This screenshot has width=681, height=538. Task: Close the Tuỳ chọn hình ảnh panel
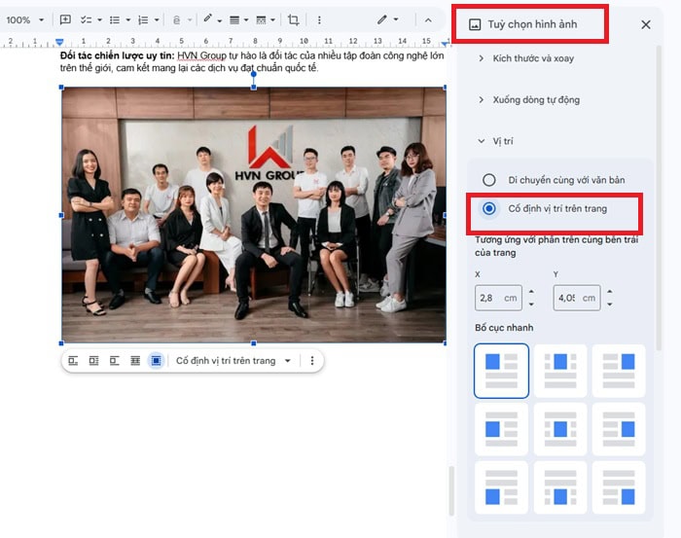(646, 24)
